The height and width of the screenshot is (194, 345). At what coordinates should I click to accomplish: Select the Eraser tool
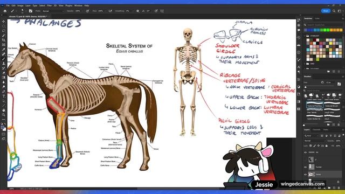(4, 73)
